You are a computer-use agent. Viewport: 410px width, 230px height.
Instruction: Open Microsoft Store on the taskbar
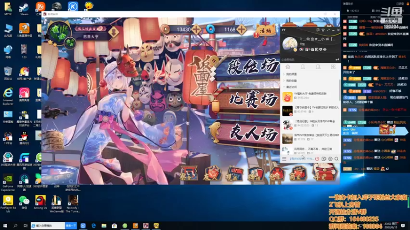pos(114,225)
